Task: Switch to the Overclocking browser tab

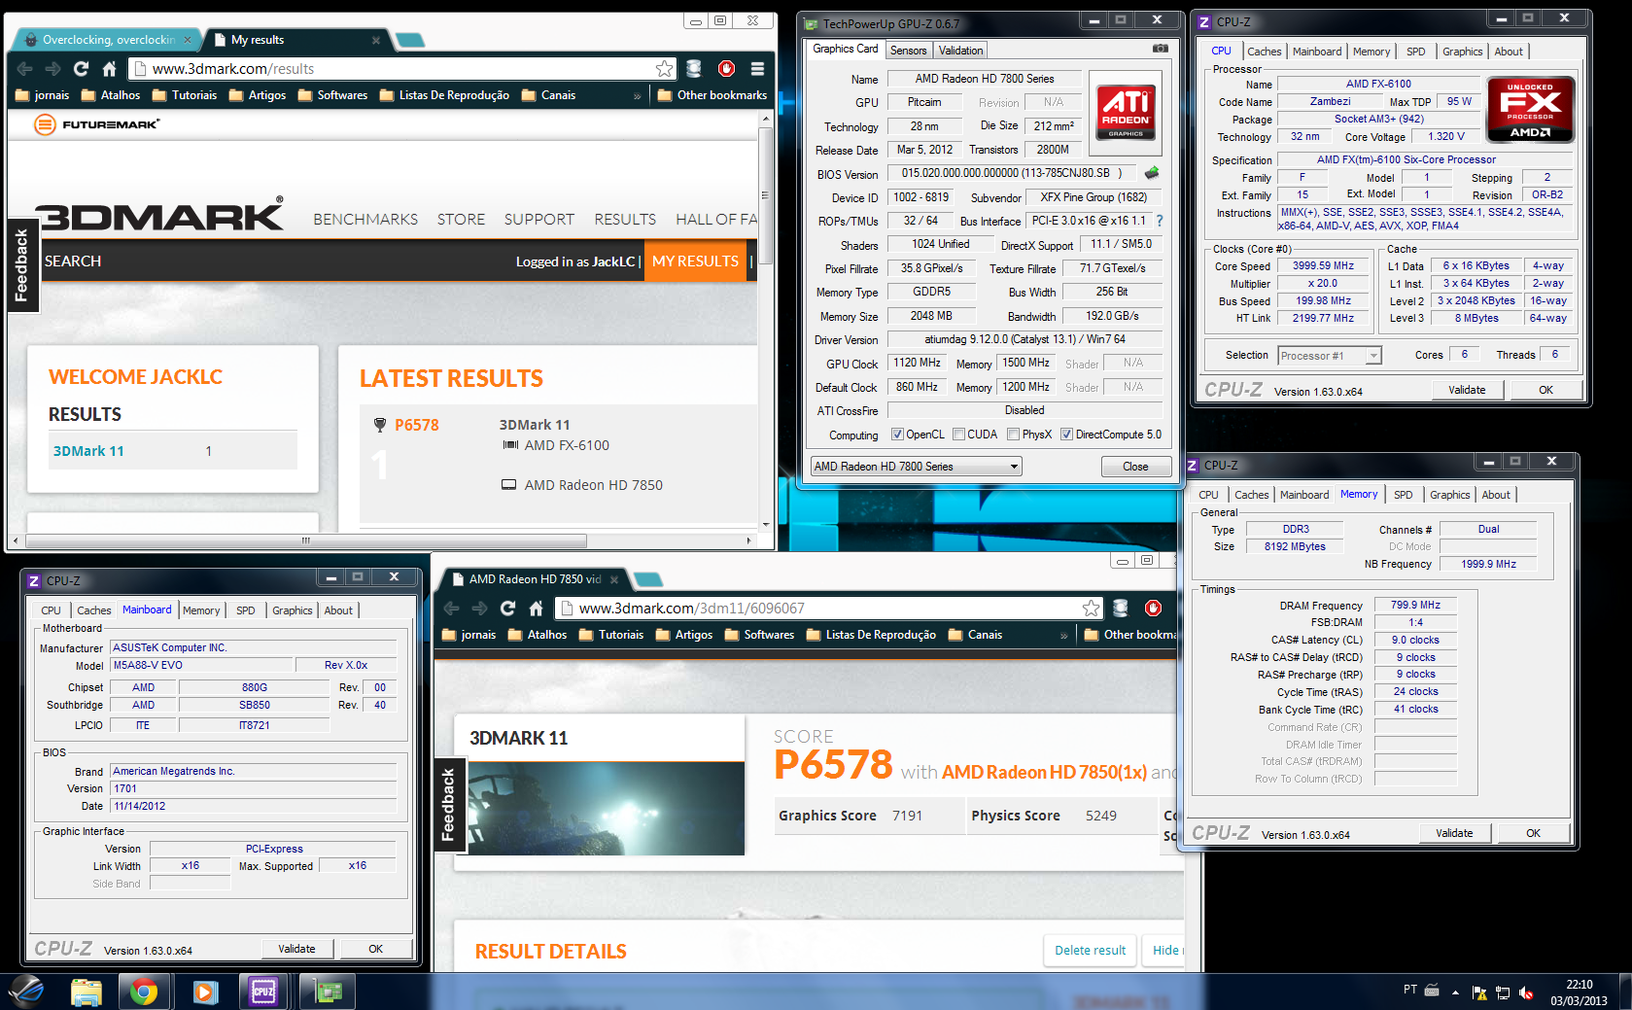Action: 107,40
